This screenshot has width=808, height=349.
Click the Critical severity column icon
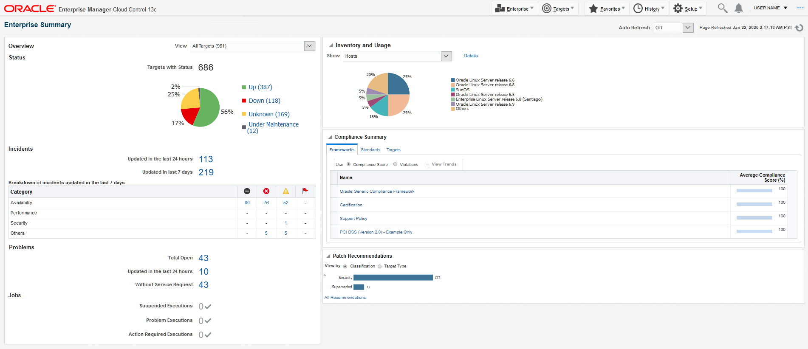coord(266,191)
